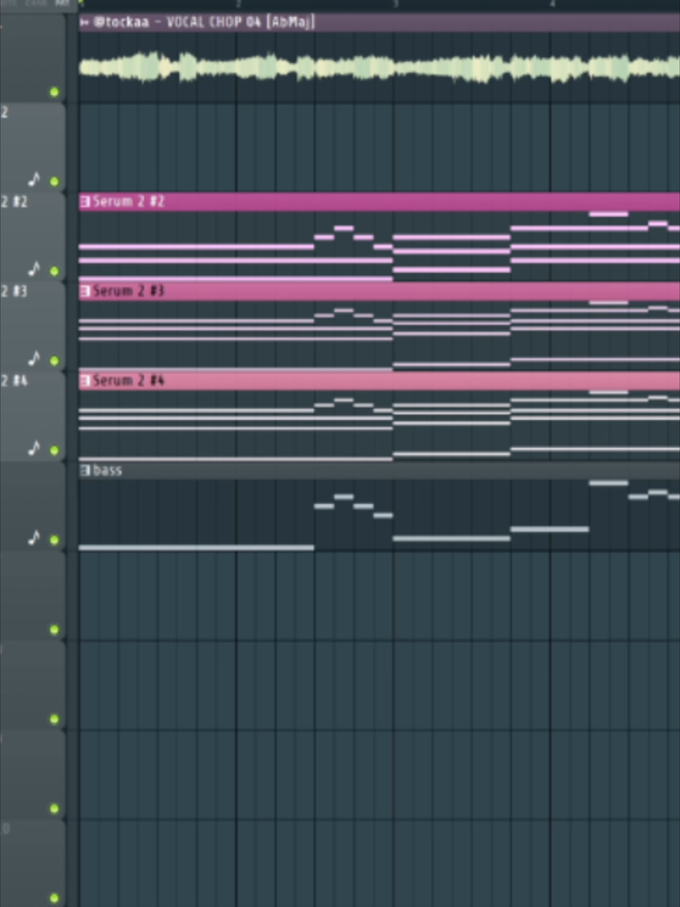Click the note icon on track "2 #4"

tap(34, 448)
